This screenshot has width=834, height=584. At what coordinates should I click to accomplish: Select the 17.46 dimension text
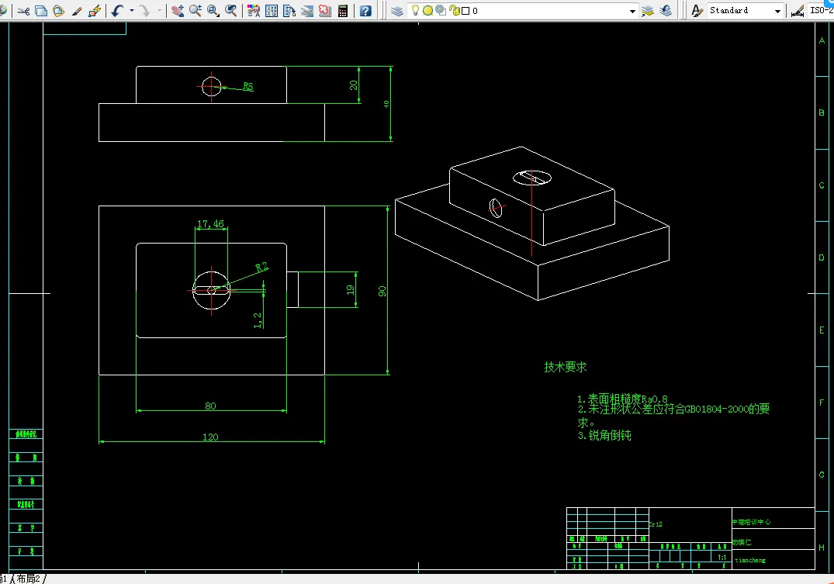(210, 224)
